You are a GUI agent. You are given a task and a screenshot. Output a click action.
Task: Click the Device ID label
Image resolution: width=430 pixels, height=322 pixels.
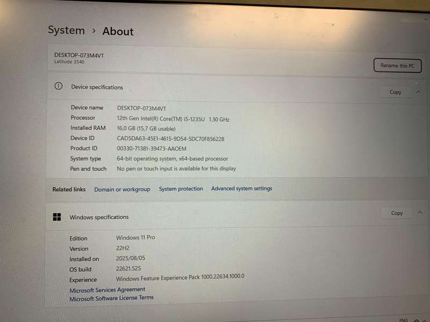coord(82,138)
